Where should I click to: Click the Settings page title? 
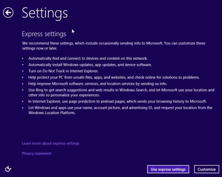44,13
